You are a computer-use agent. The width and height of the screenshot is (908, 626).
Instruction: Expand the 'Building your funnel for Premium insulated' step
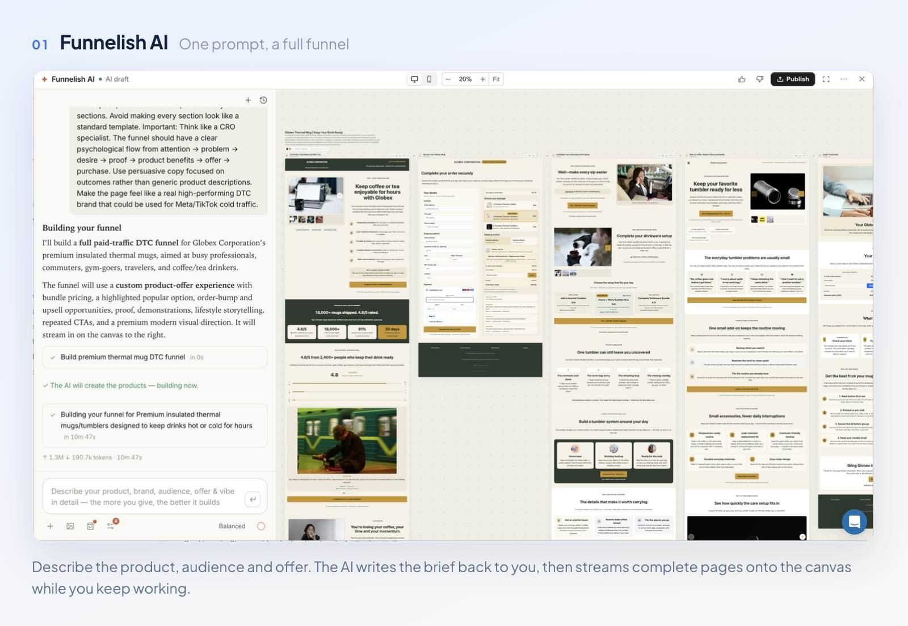[x=154, y=426]
